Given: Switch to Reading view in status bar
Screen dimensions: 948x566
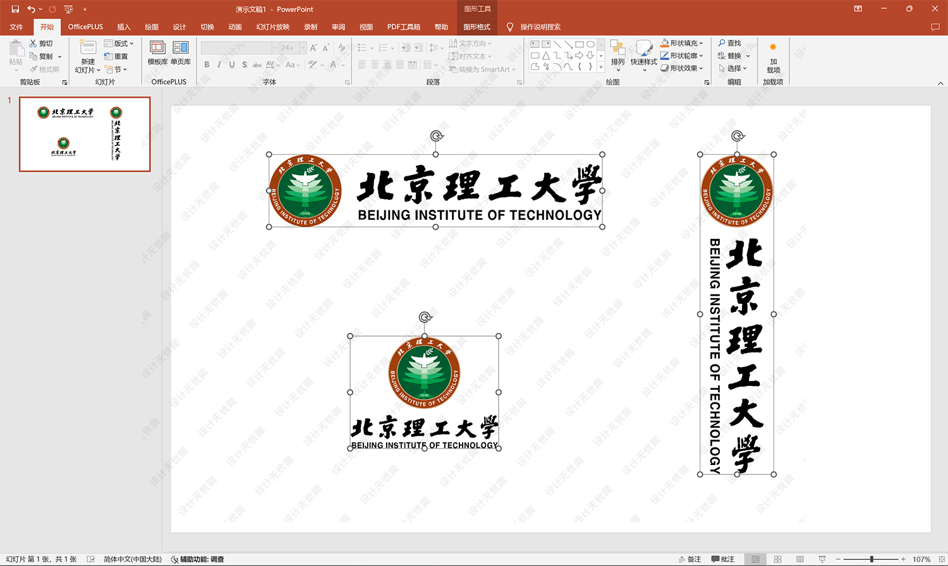Looking at the screenshot, I should [x=800, y=559].
